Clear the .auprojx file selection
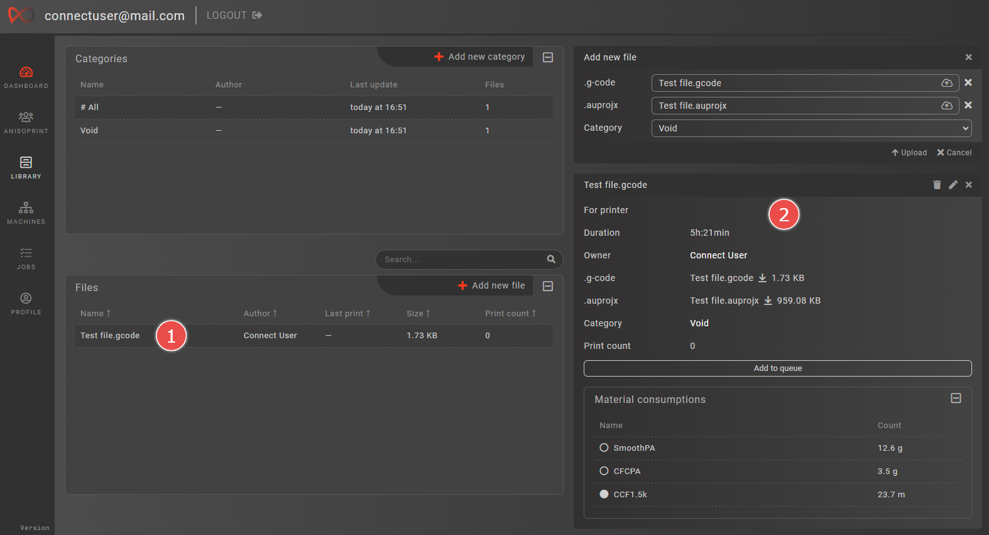Image resolution: width=989 pixels, height=535 pixels. click(x=968, y=105)
